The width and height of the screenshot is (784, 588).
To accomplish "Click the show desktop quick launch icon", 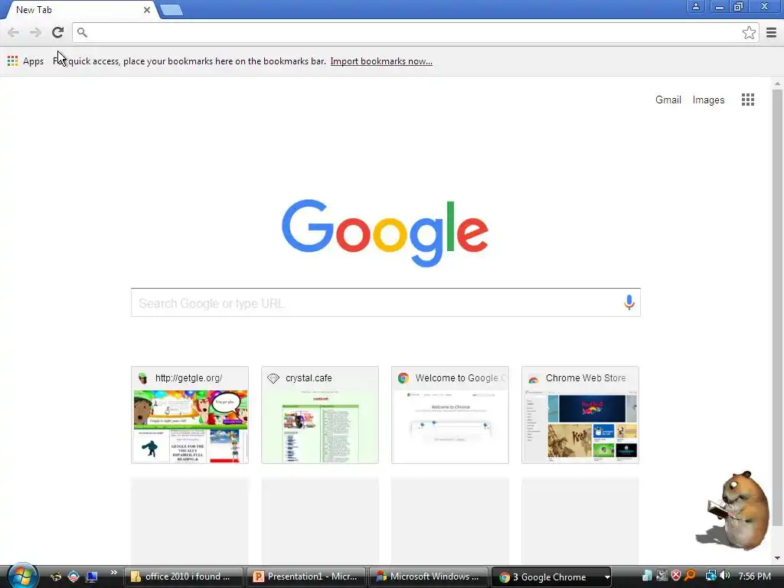I will [x=92, y=577].
